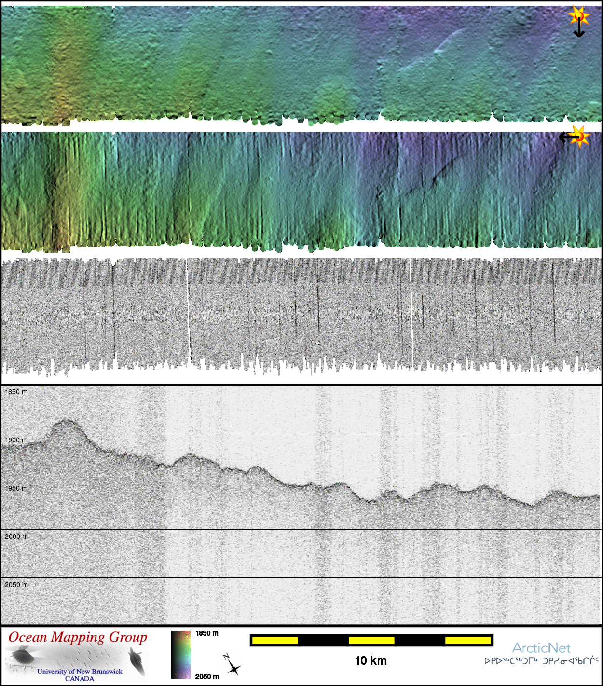Click the 10 km scale bar label
The image size is (603, 686).
tap(370, 661)
